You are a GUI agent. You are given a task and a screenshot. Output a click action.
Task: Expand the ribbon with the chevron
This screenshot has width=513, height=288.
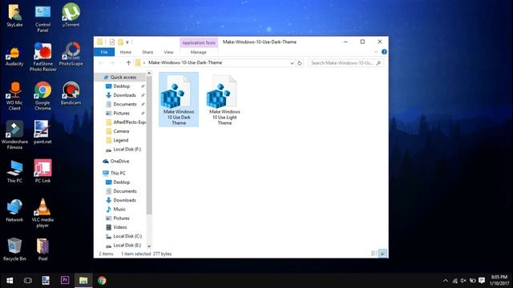point(376,52)
